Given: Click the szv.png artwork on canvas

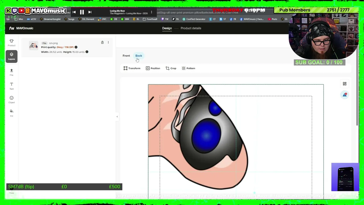Looking at the screenshot, I should click(x=198, y=137).
